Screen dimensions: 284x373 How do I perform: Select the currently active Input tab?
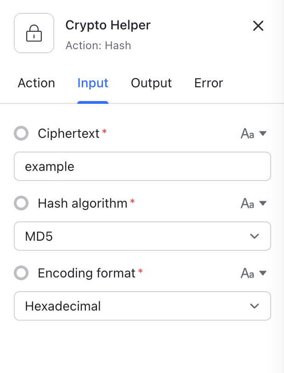[x=93, y=83]
